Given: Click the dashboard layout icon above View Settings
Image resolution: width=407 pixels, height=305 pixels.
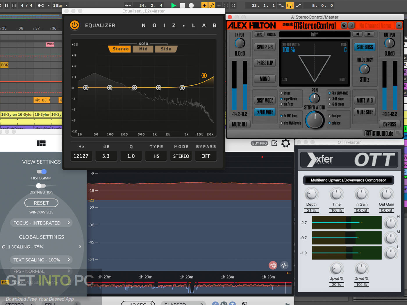Looking at the screenshot, I should (41, 143).
